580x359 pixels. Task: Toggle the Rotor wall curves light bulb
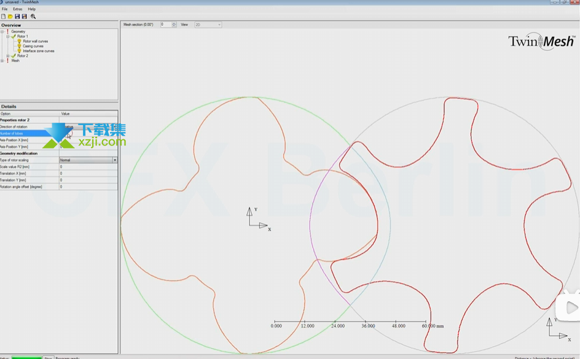tap(19, 41)
